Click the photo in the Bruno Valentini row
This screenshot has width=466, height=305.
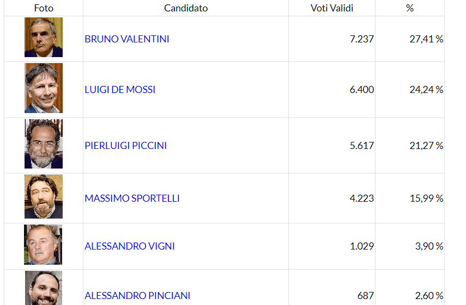point(44,38)
